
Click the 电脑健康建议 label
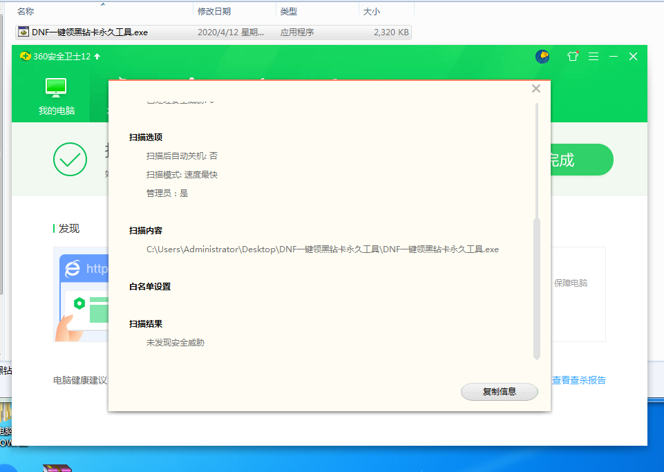click(x=80, y=380)
